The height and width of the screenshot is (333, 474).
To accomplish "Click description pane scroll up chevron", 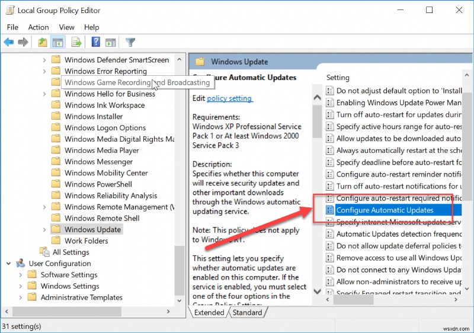I will pos(317,97).
